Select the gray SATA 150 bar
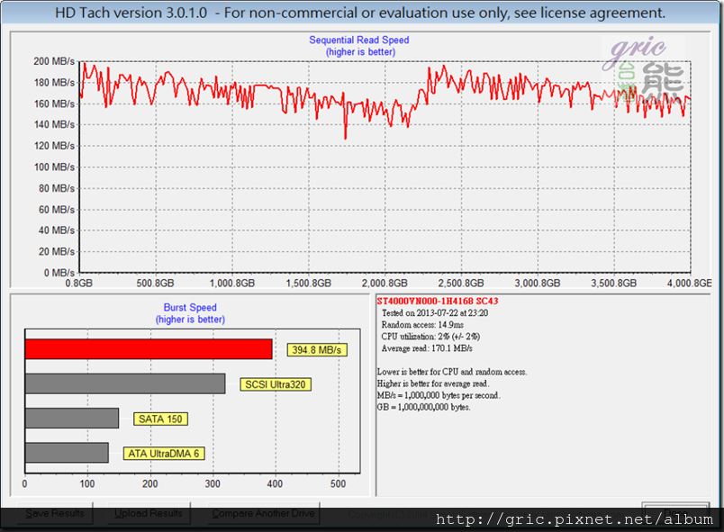Screen dimensions: 724x532 (72, 418)
